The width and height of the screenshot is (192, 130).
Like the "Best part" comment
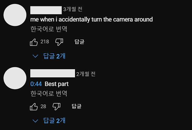click(x=34, y=106)
